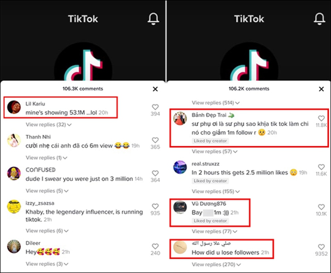Expand View replies (514) at top right
This screenshot has width=331, height=273.
[x=215, y=103]
